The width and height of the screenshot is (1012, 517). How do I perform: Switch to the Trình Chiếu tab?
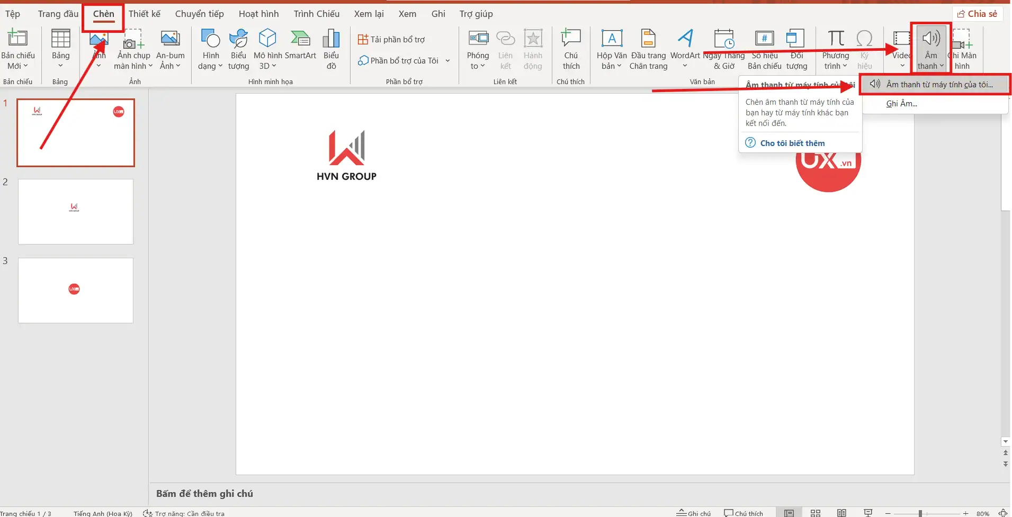[317, 14]
